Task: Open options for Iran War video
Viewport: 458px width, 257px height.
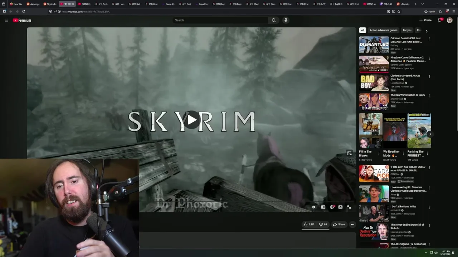Action: click(x=429, y=96)
